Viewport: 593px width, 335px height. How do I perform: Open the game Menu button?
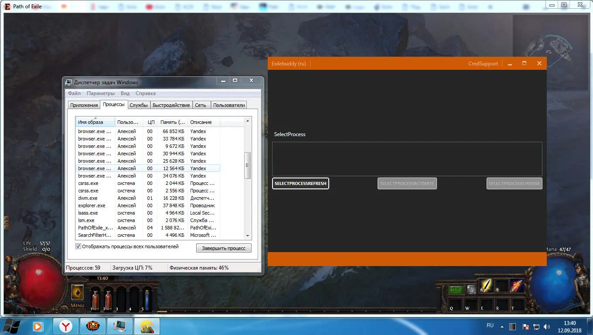point(78,305)
